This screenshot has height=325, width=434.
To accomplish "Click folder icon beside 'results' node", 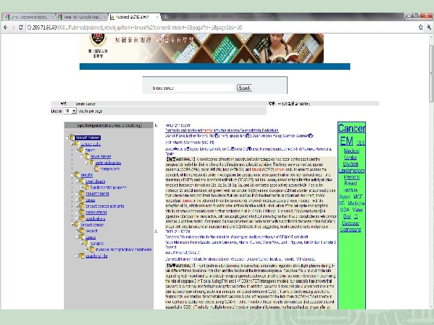I will pyautogui.click(x=77, y=175).
